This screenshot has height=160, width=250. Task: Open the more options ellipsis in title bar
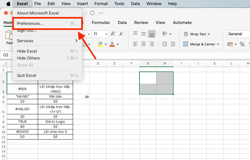pyautogui.click(x=101, y=13)
